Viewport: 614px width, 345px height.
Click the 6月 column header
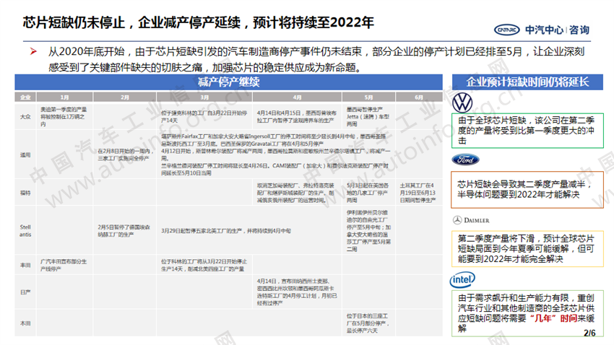click(419, 97)
